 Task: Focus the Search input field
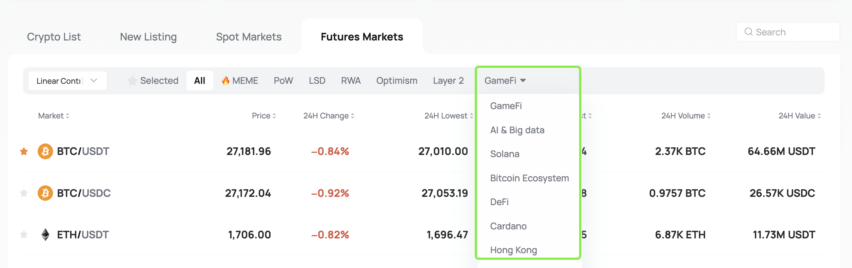pyautogui.click(x=788, y=32)
